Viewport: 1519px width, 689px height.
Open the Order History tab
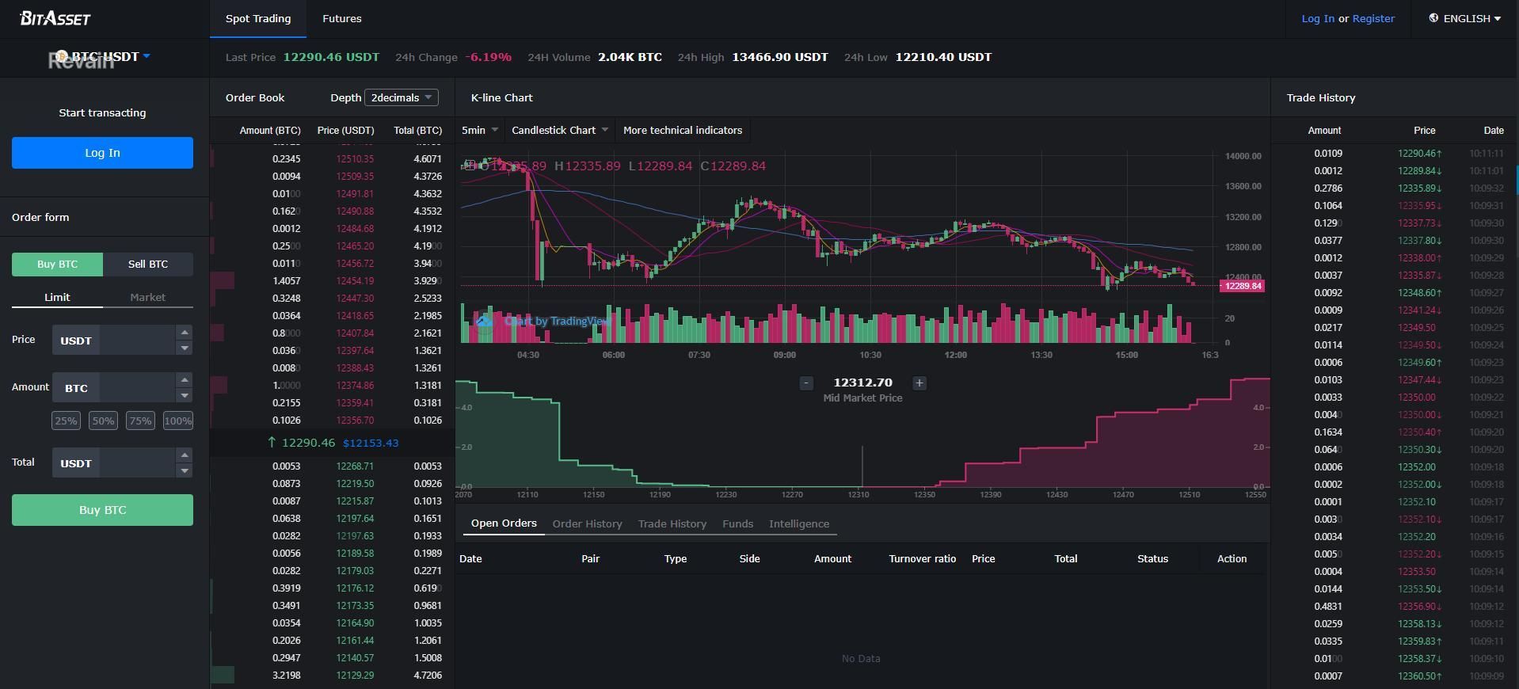click(x=588, y=523)
